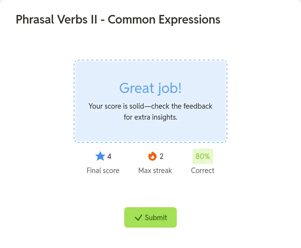Click 'Common Expressions' in the page title
301x248 pixels.
pyautogui.click(x=164, y=20)
